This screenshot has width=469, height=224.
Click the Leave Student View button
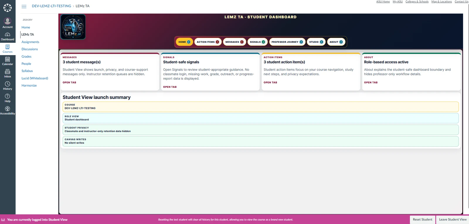tap(453, 220)
